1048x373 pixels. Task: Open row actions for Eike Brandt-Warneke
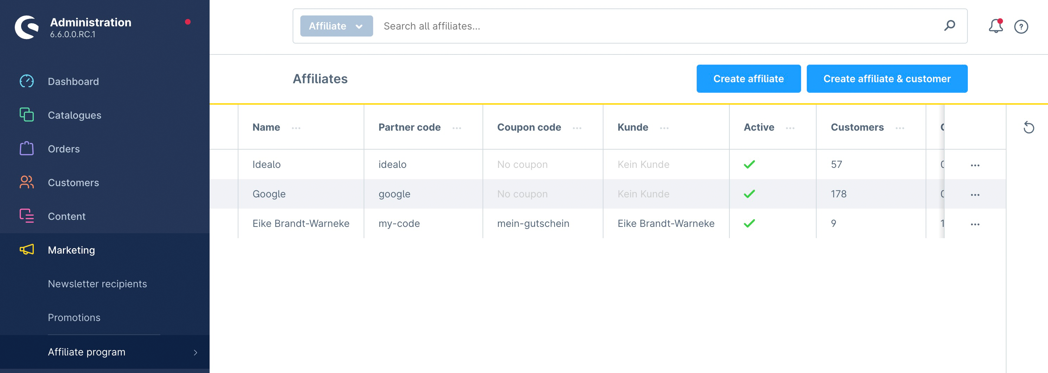975,224
